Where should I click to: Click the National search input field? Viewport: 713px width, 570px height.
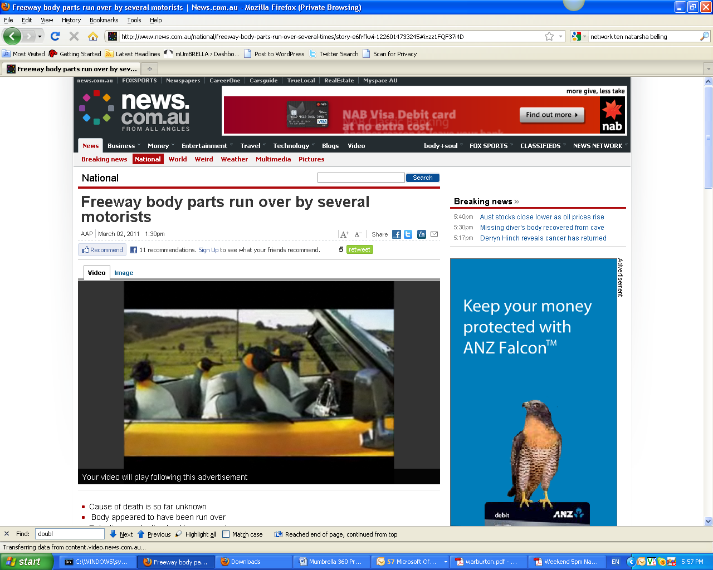click(361, 178)
